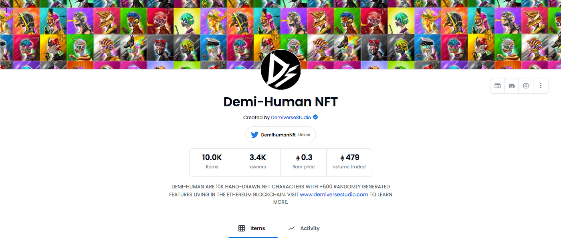This screenshot has height=238, width=561.
Task: Click the blue verified badge icon
Action: (315, 117)
